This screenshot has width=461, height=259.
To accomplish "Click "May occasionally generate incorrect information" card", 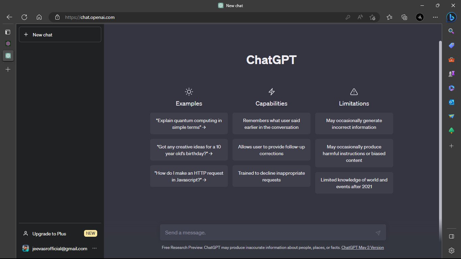I will (354, 124).
